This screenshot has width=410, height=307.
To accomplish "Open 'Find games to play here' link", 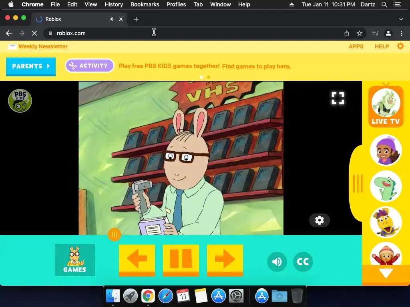I will coord(256,66).
